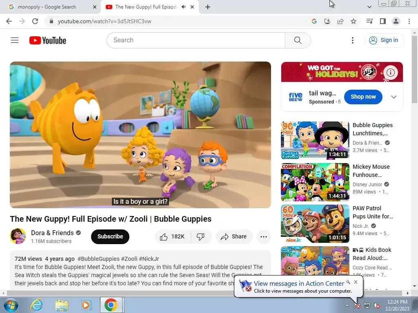The image size is (418, 313).
Task: Open the Dora & Friends channel avatar
Action: click(18, 236)
